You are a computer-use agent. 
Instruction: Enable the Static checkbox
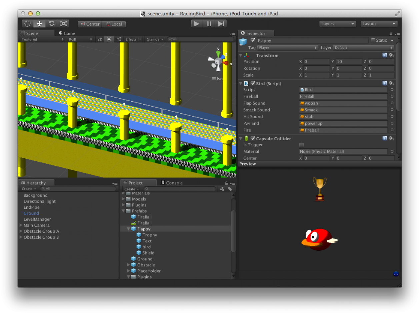pos(373,40)
